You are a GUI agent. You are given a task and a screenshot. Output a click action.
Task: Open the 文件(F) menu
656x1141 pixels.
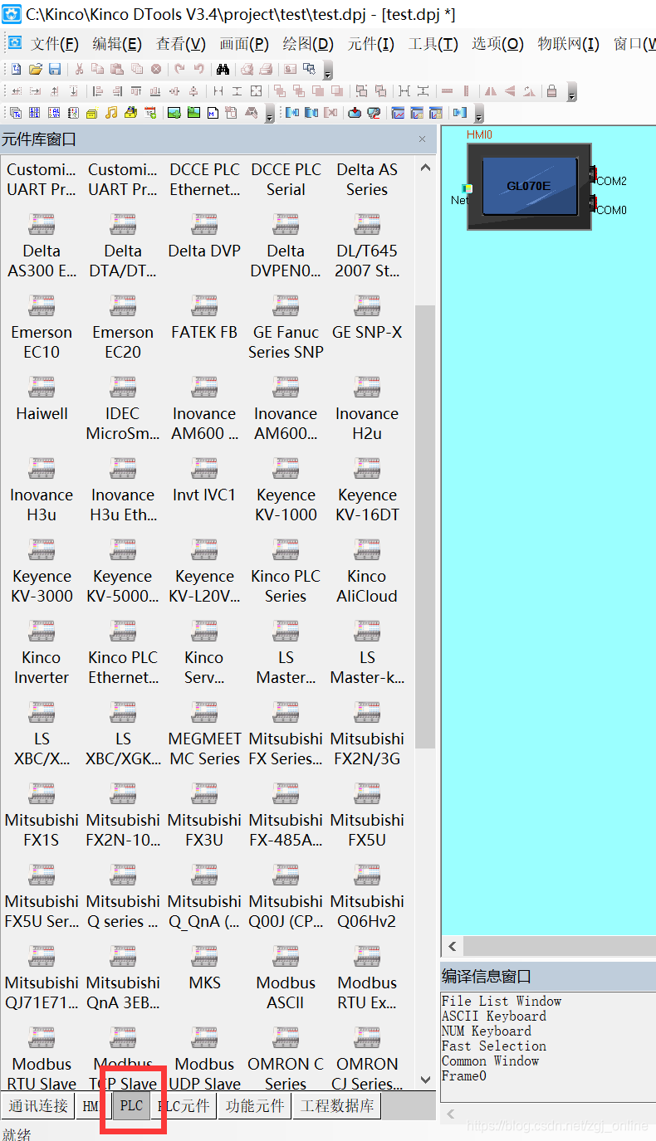point(54,44)
